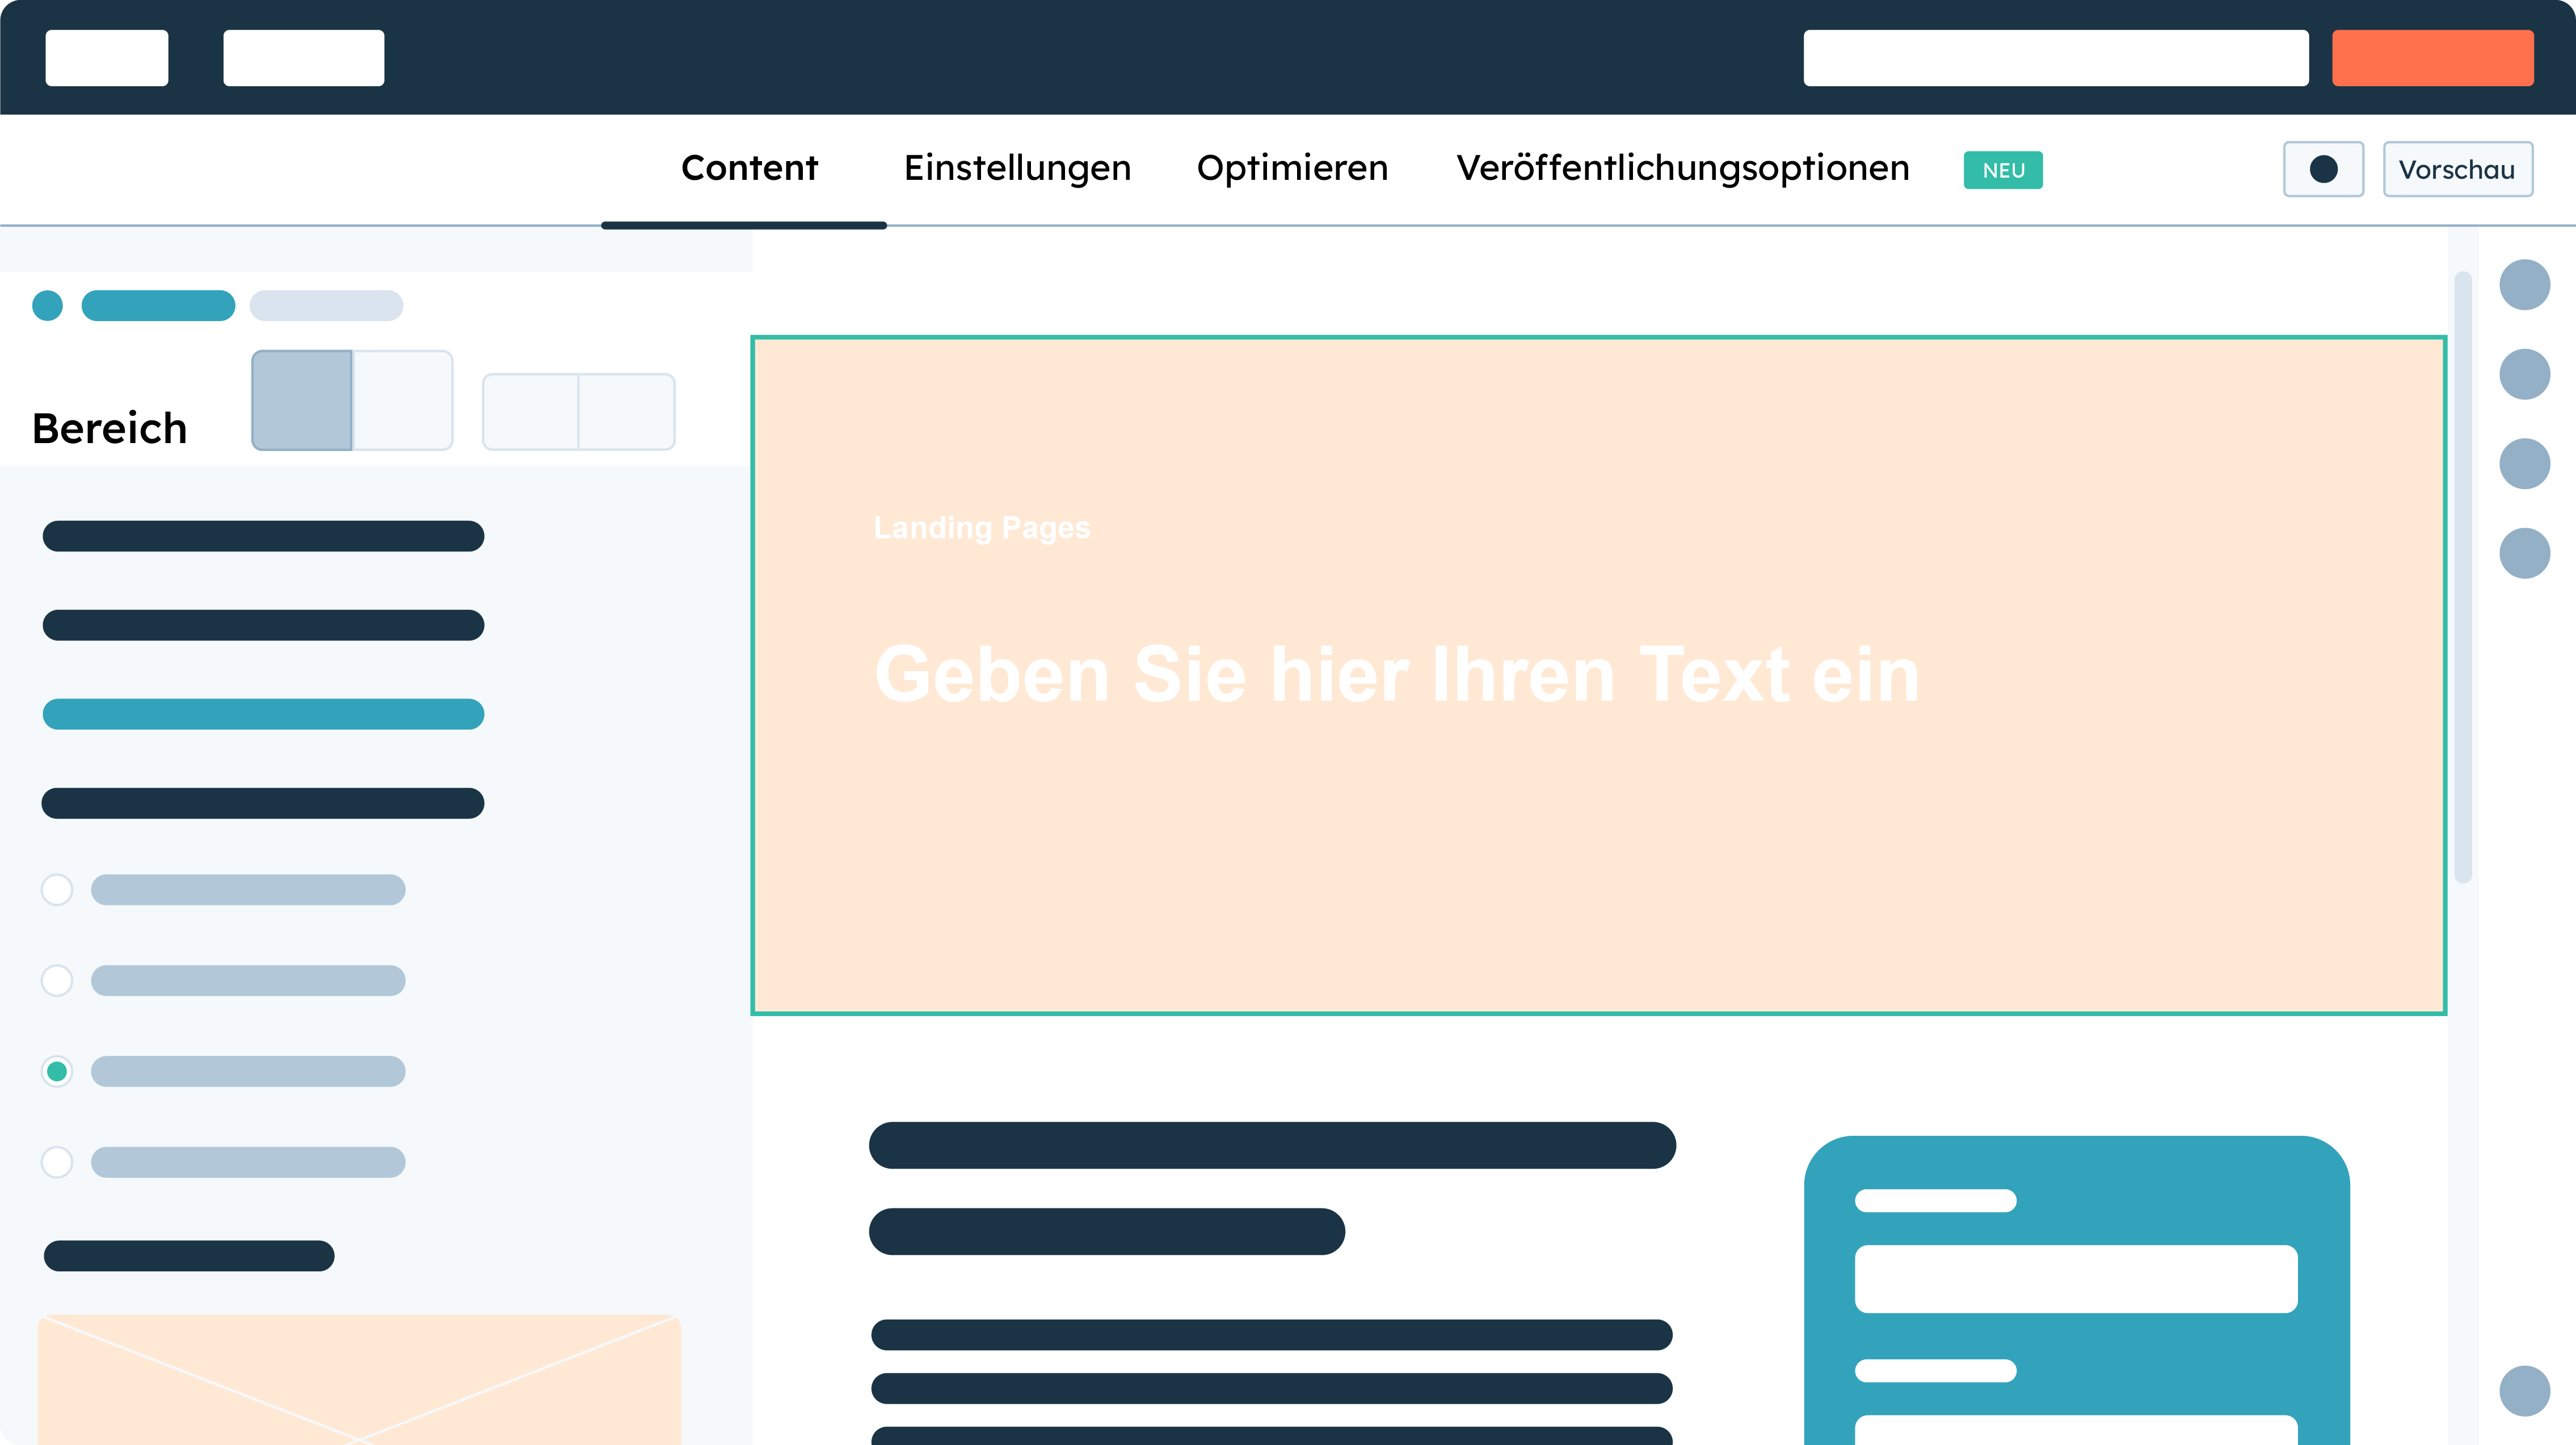Toggle the dark mode switch

[2325, 168]
